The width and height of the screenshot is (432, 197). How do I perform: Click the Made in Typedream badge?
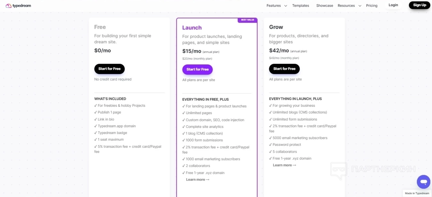pos(417,193)
